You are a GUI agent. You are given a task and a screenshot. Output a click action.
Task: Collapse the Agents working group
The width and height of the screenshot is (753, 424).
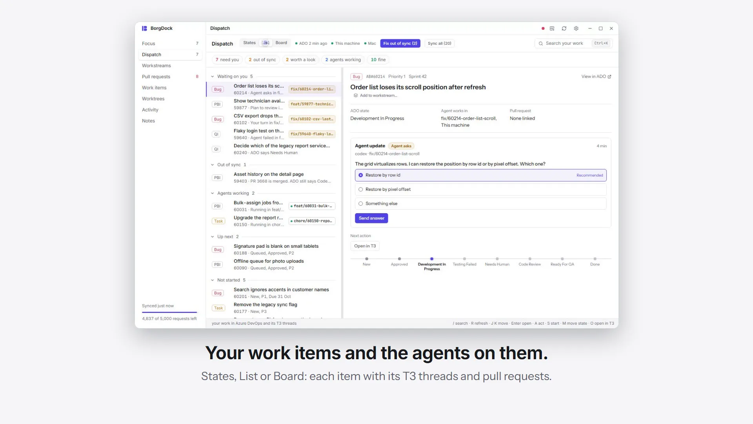(x=212, y=193)
